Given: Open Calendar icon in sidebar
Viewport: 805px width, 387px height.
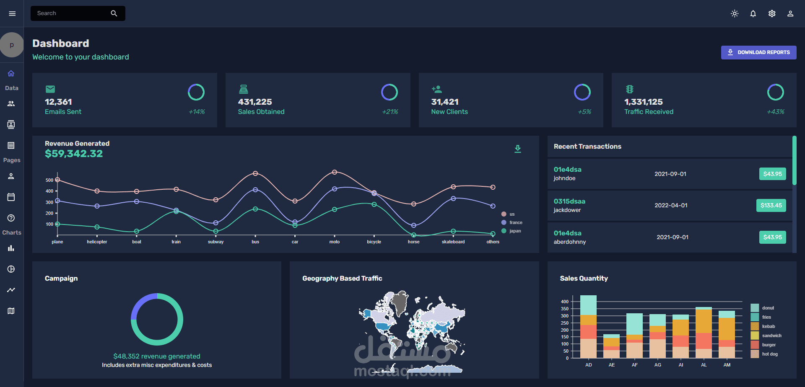Looking at the screenshot, I should click(x=11, y=197).
